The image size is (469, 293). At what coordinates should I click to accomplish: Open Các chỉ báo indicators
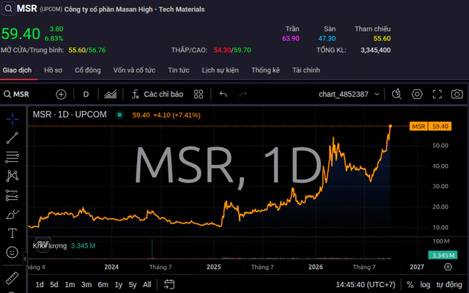point(158,94)
